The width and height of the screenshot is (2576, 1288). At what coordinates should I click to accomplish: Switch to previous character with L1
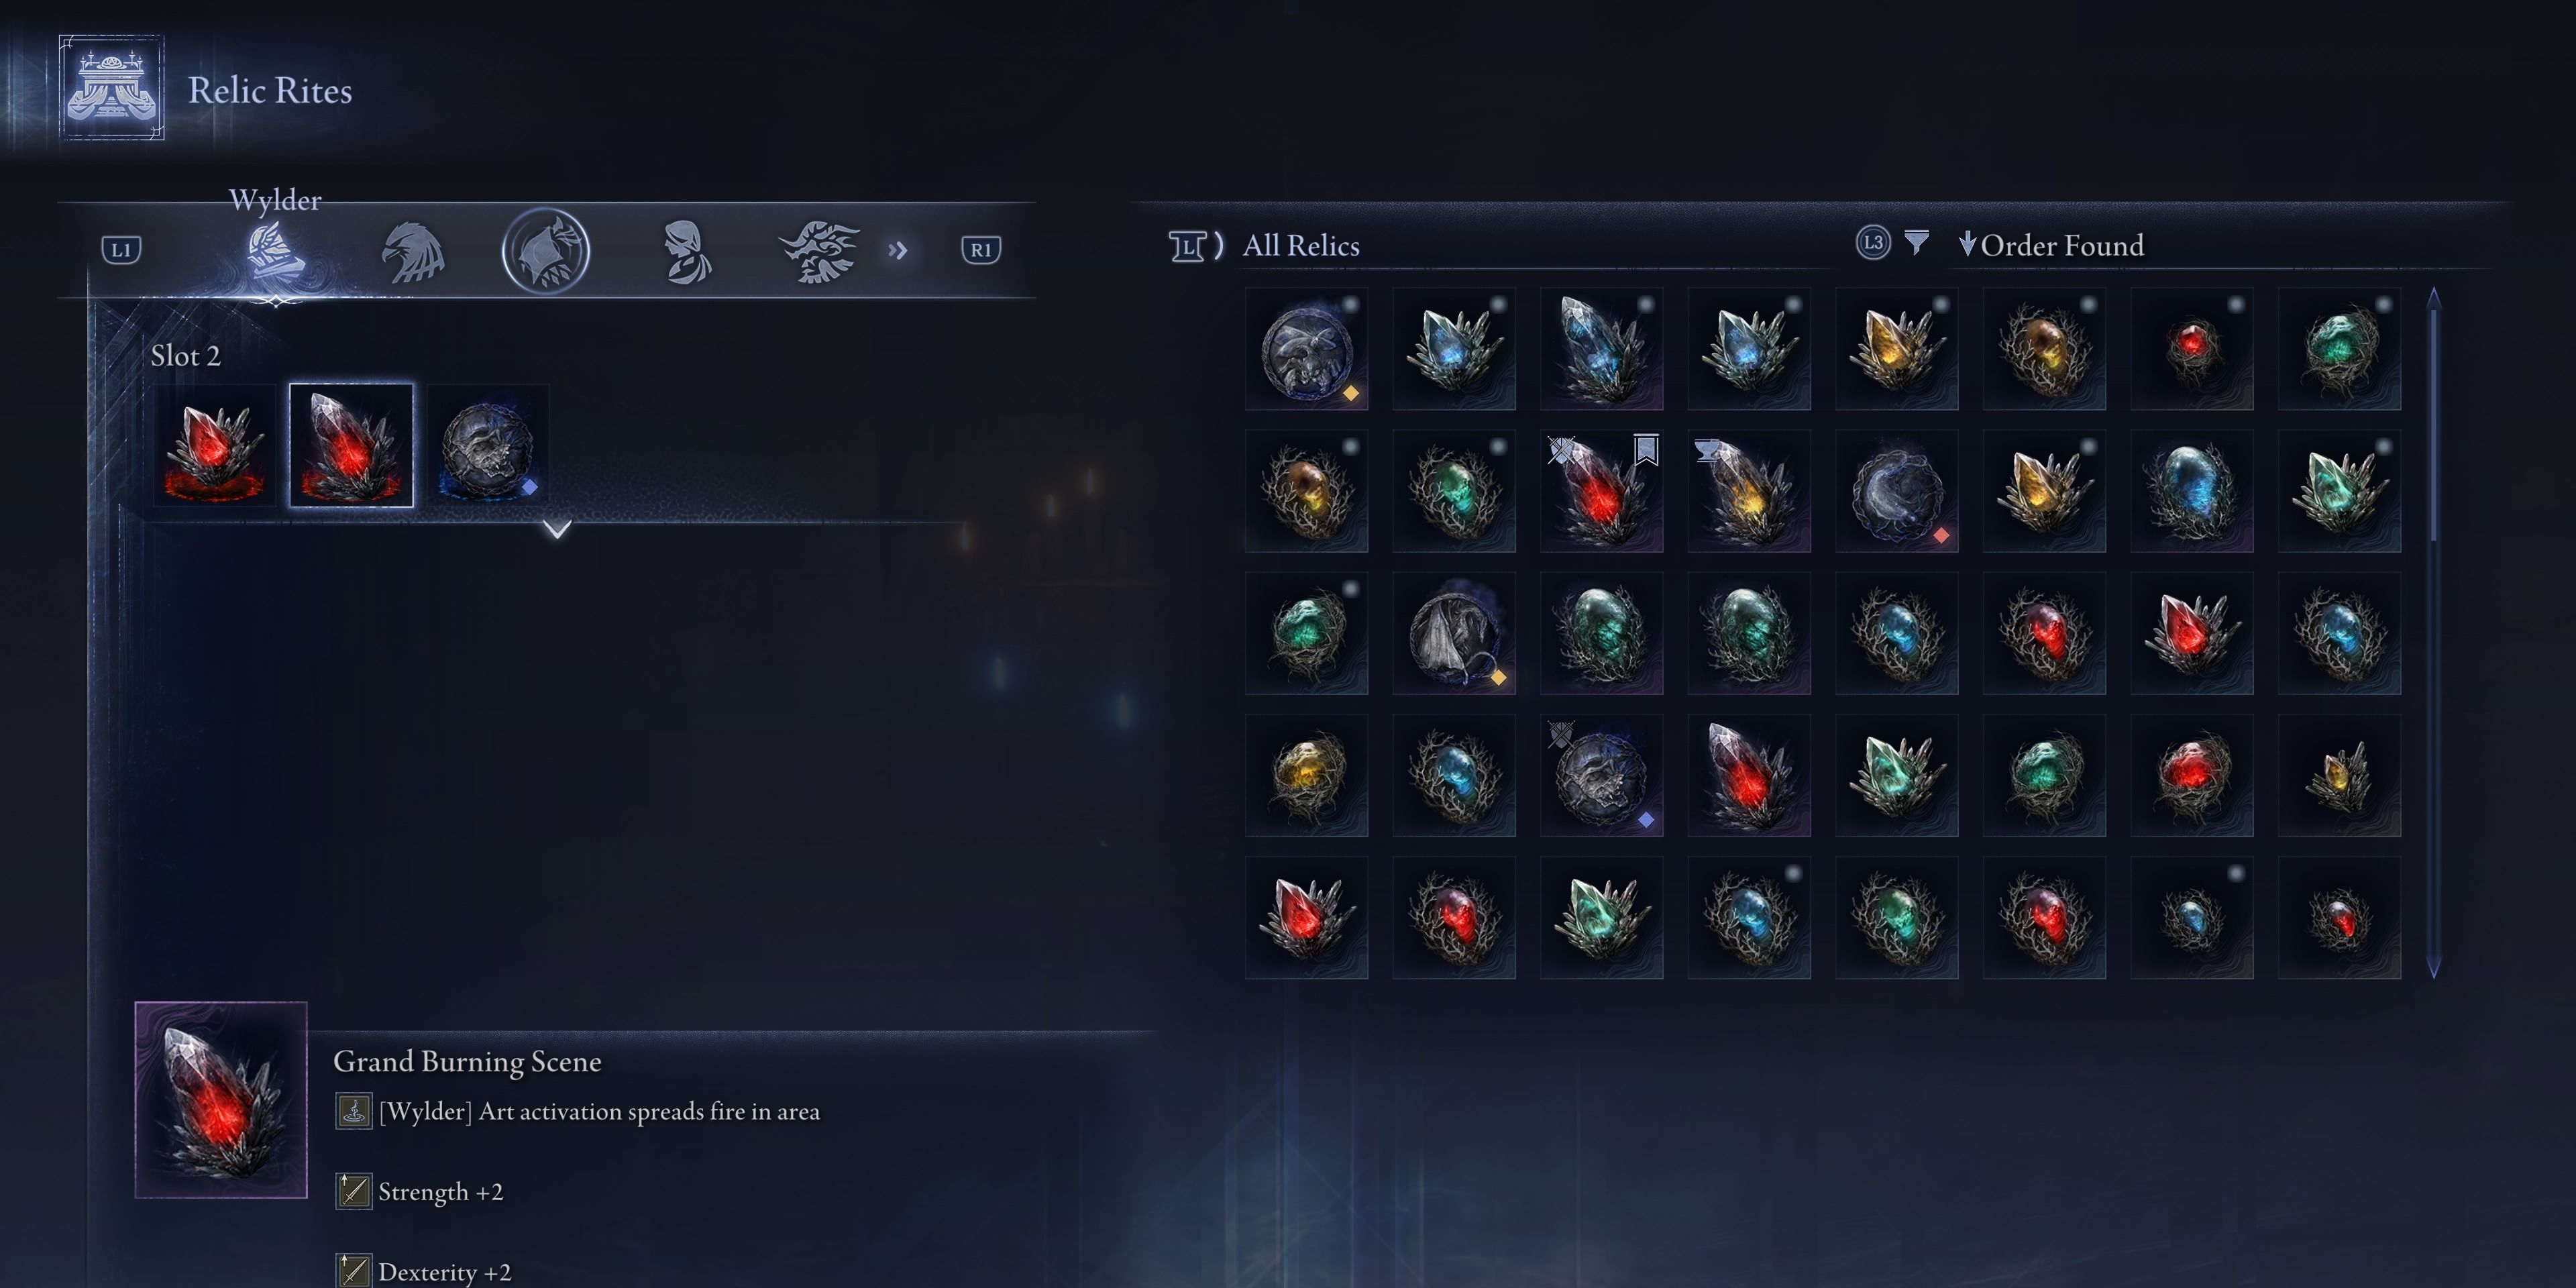[122, 250]
